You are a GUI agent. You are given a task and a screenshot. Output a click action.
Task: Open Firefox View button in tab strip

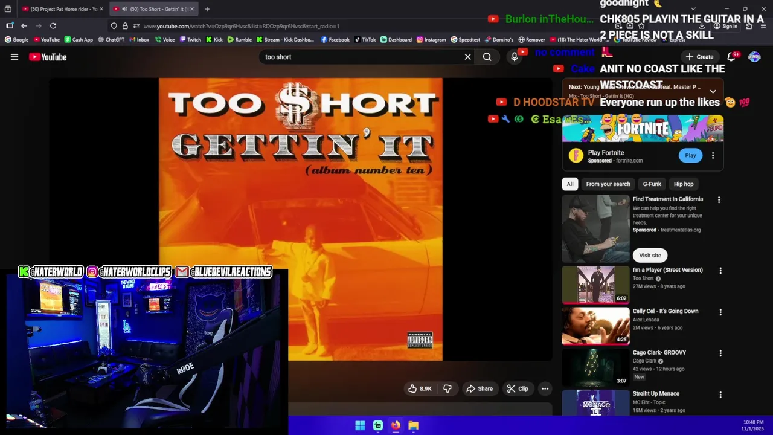[8, 9]
